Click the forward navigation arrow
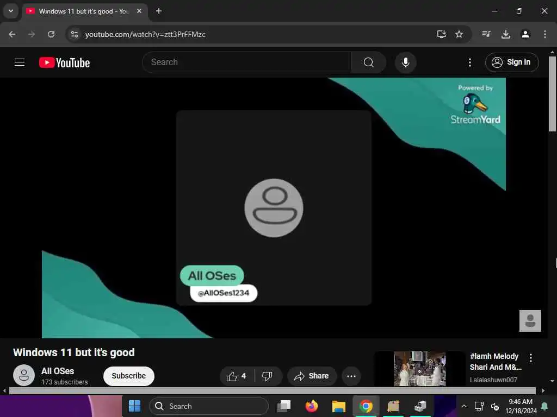Screen dimensions: 557x417 pos(32,34)
